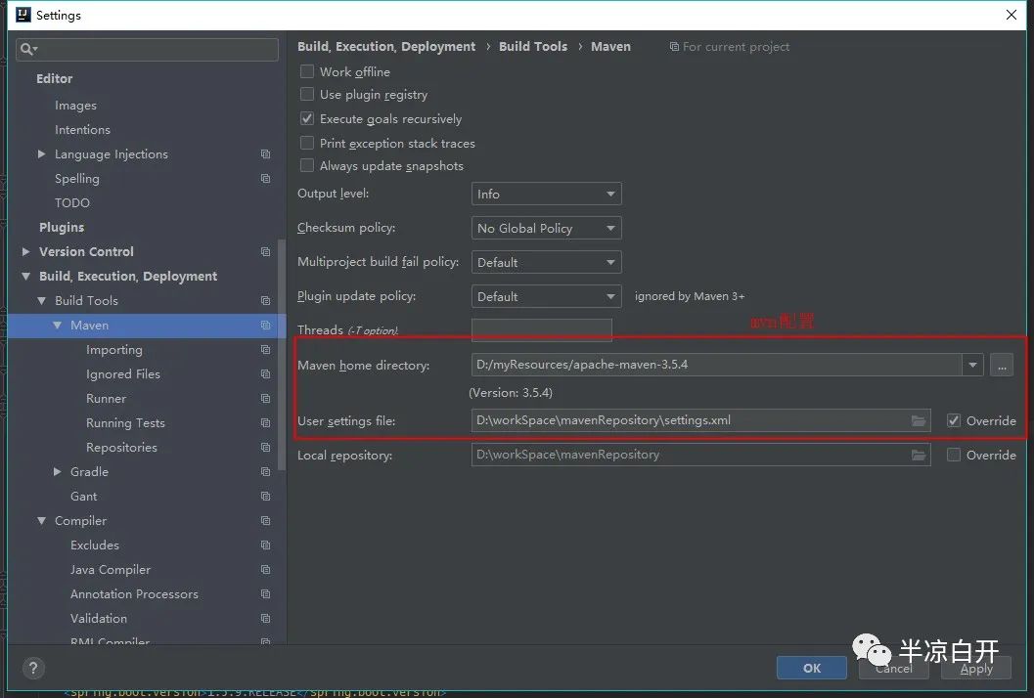Click the project-level icon beside Build Tools
The image size is (1034, 698).
(x=265, y=300)
